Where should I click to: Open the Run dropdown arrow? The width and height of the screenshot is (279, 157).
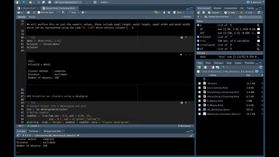(183, 13)
